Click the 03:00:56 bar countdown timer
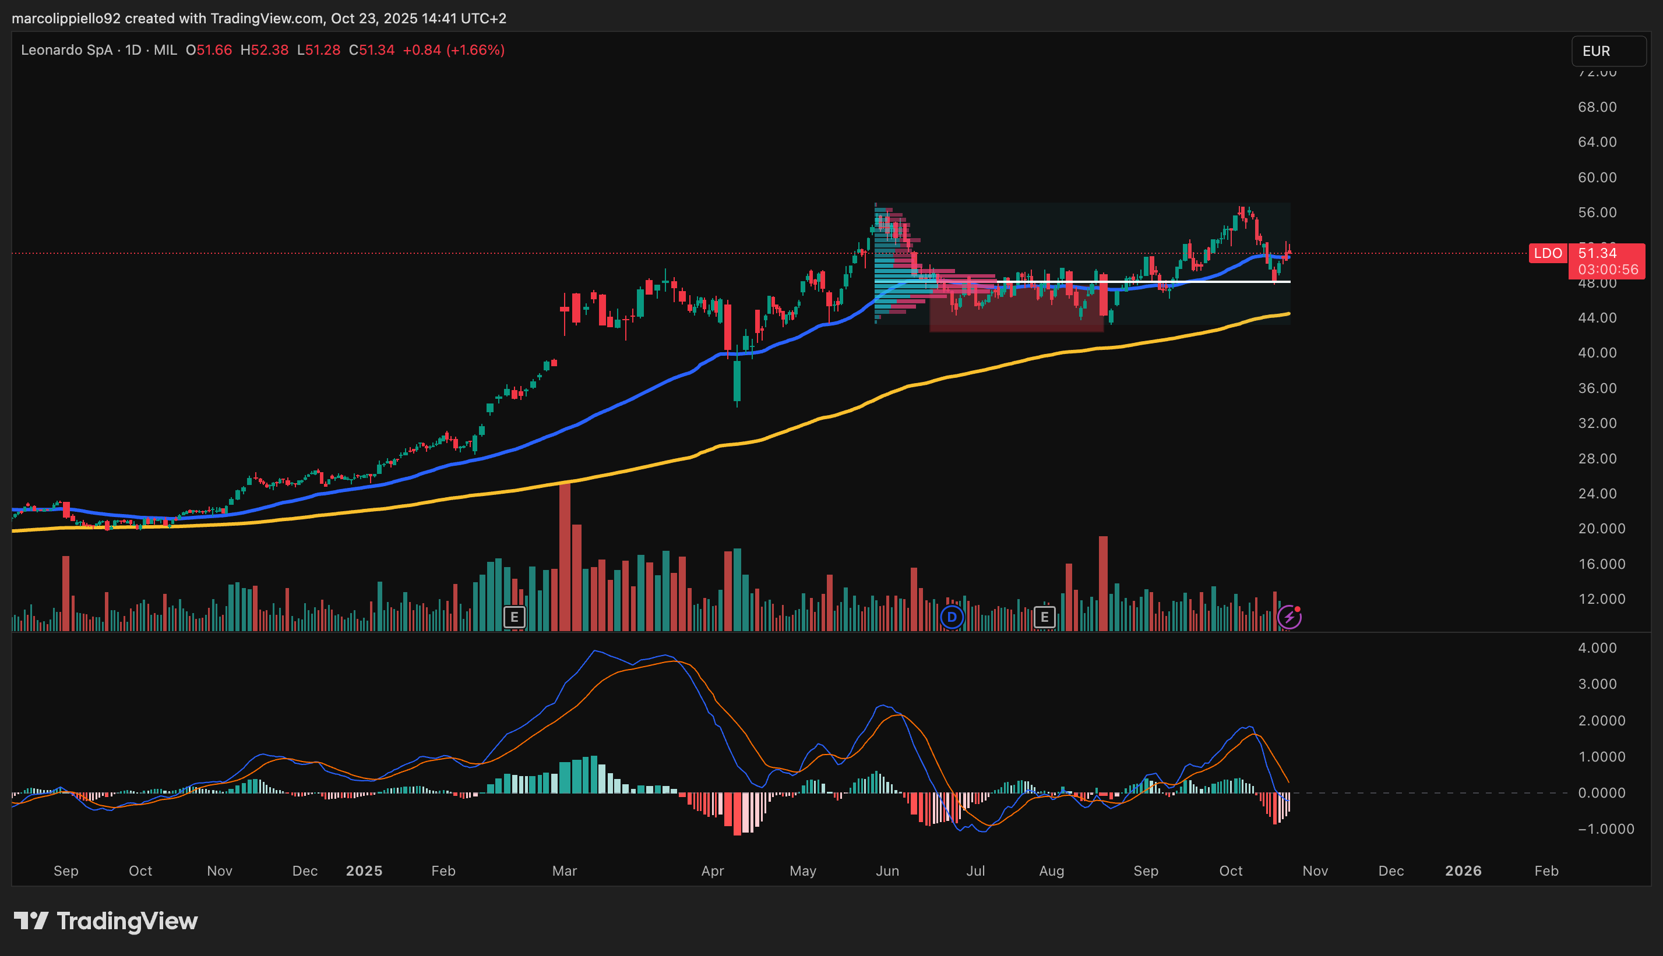This screenshot has height=956, width=1663. click(1608, 269)
